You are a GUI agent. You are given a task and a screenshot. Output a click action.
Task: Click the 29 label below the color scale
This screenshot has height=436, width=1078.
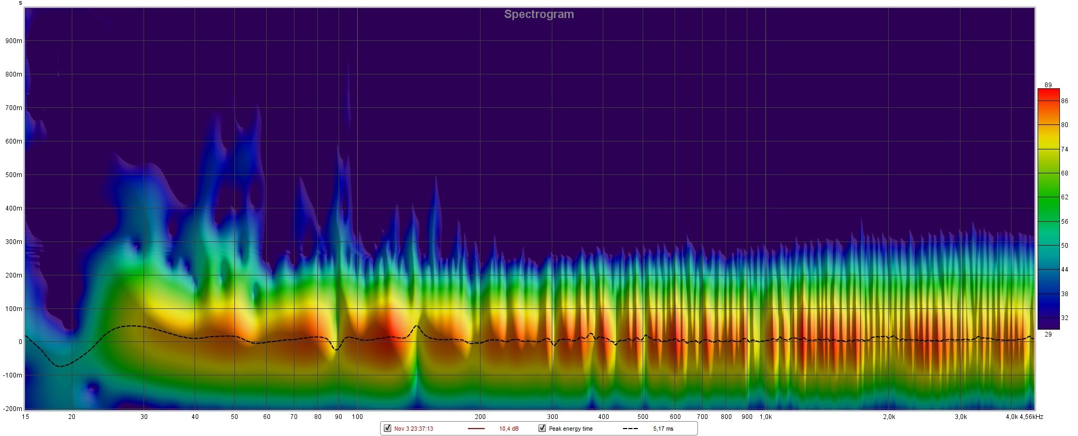pyautogui.click(x=1048, y=334)
